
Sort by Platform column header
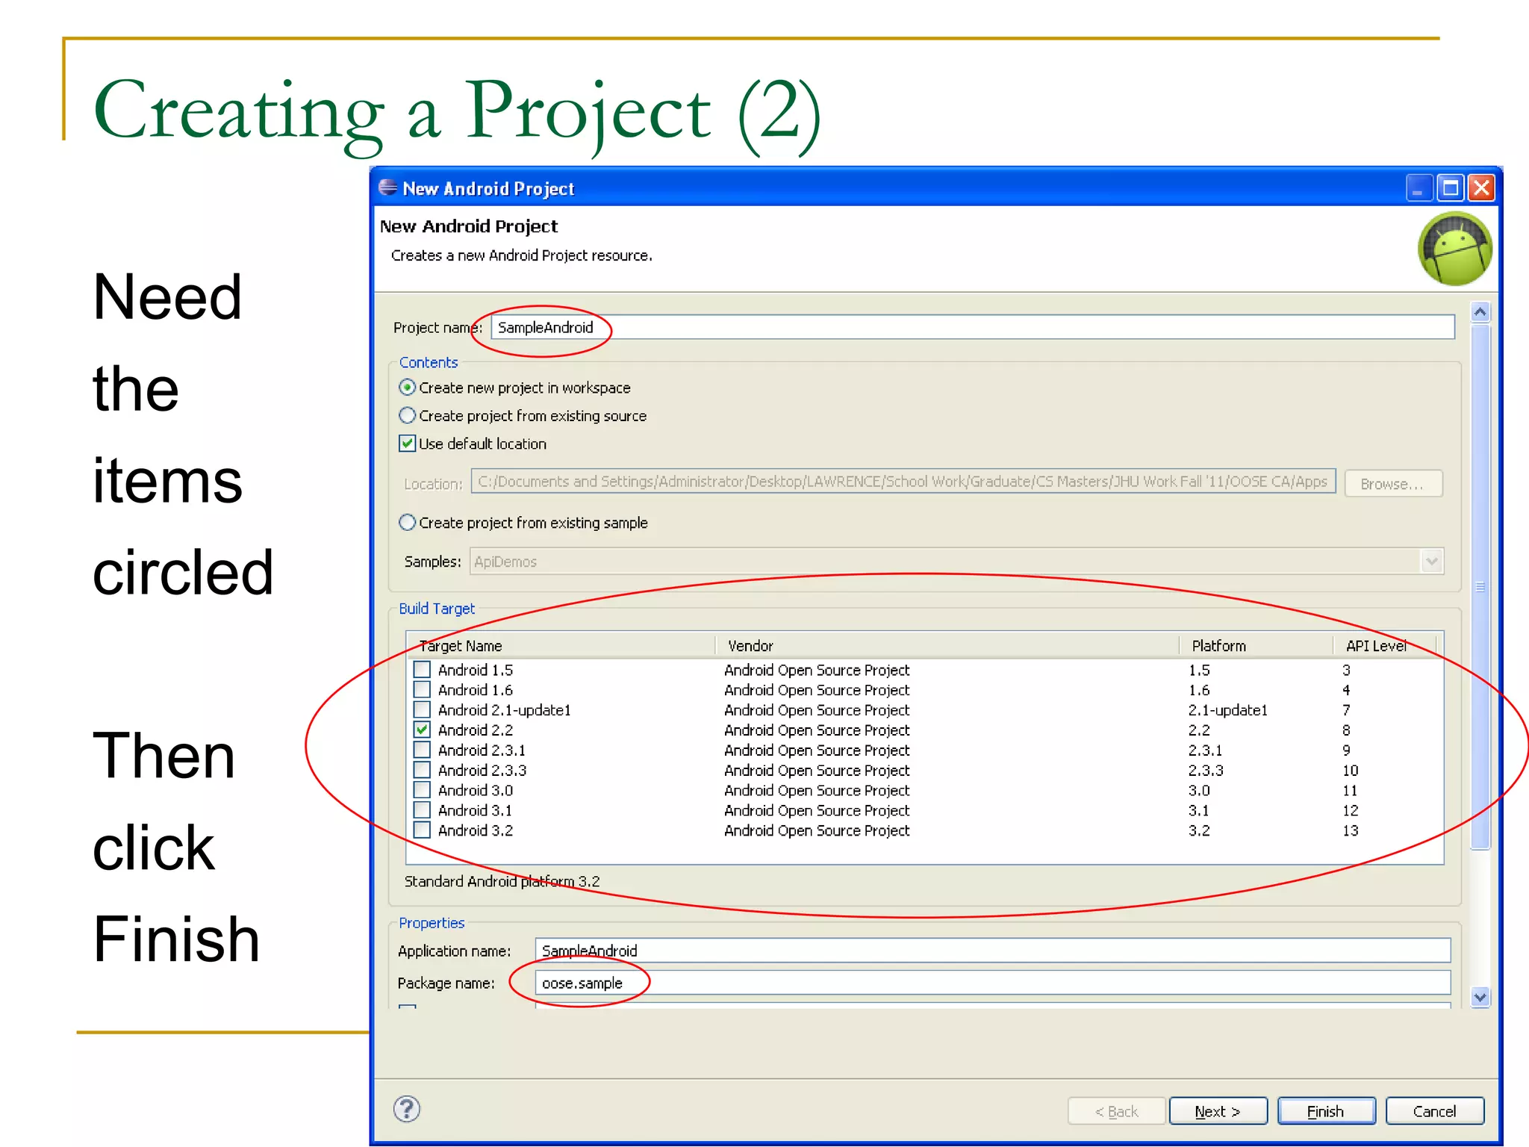[x=1257, y=646]
